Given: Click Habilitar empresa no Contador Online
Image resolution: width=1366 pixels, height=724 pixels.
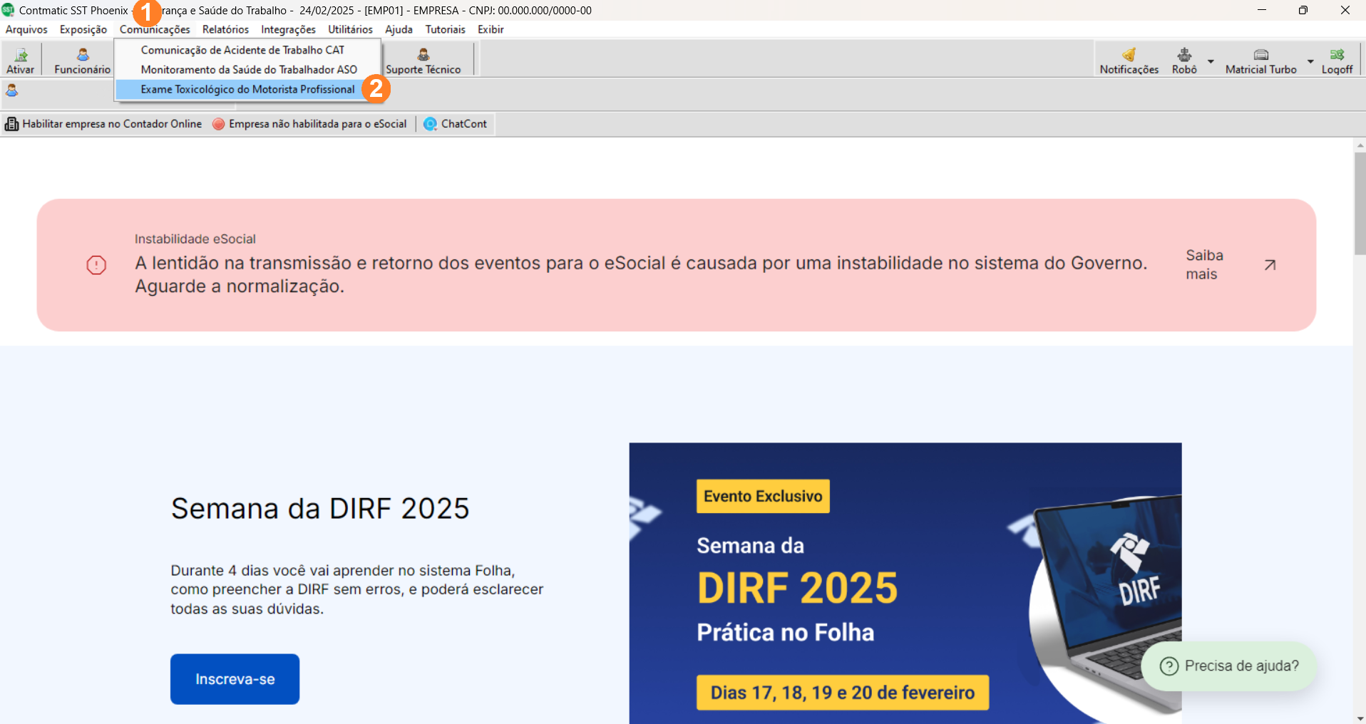Looking at the screenshot, I should point(103,124).
